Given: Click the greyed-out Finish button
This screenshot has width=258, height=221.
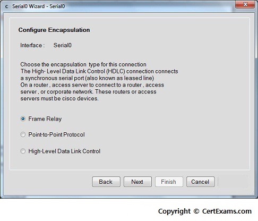Looking at the screenshot, I should (169, 182).
